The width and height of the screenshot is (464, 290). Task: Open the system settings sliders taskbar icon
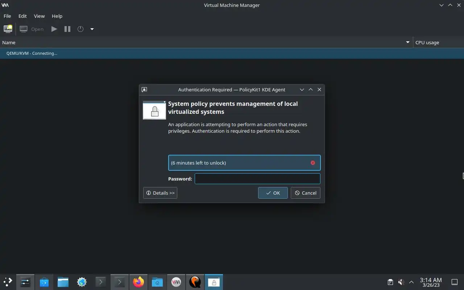pyautogui.click(x=25, y=282)
